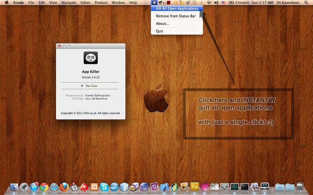Open the blue seagull office app in Dock
This screenshot has width=313, height=195.
tap(114, 187)
